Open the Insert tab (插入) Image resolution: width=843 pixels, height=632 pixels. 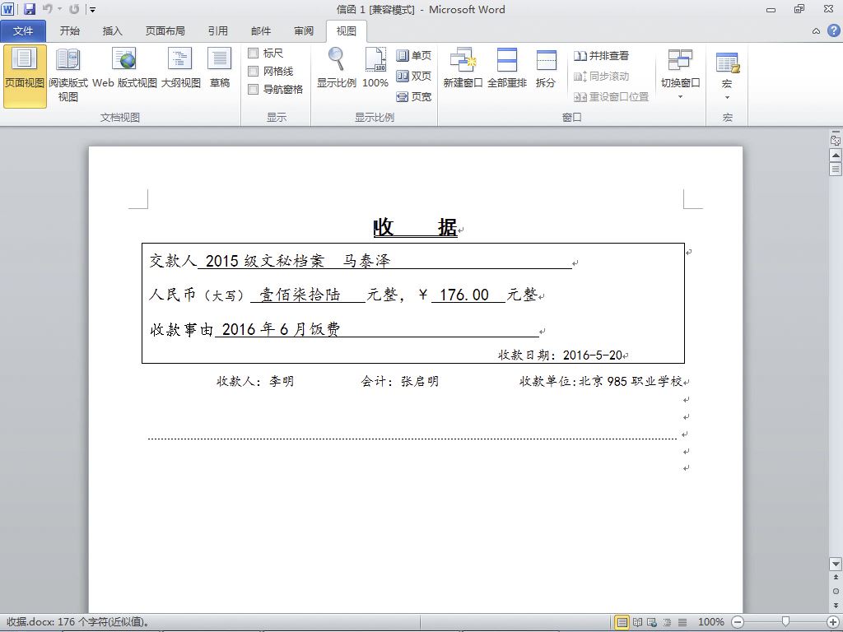pyautogui.click(x=112, y=31)
